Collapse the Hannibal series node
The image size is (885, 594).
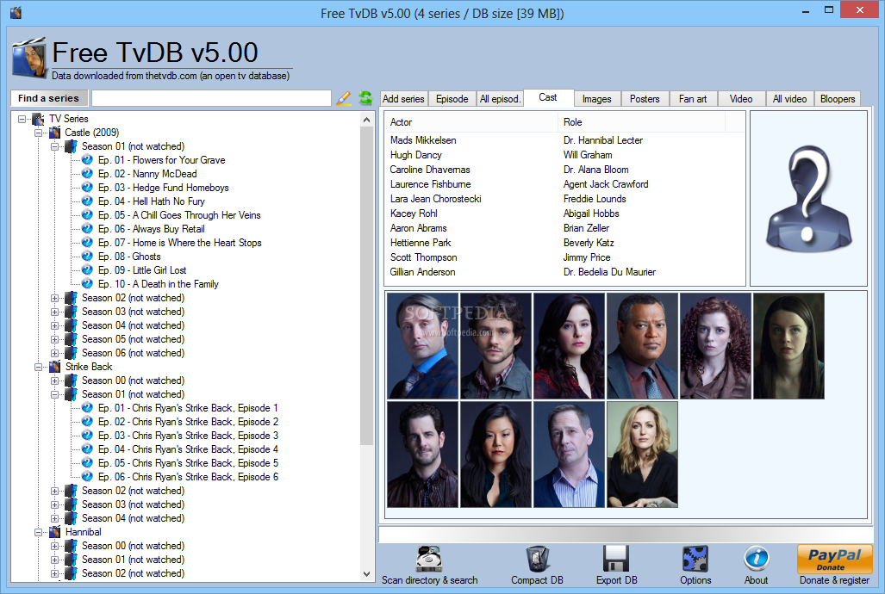pos(39,533)
